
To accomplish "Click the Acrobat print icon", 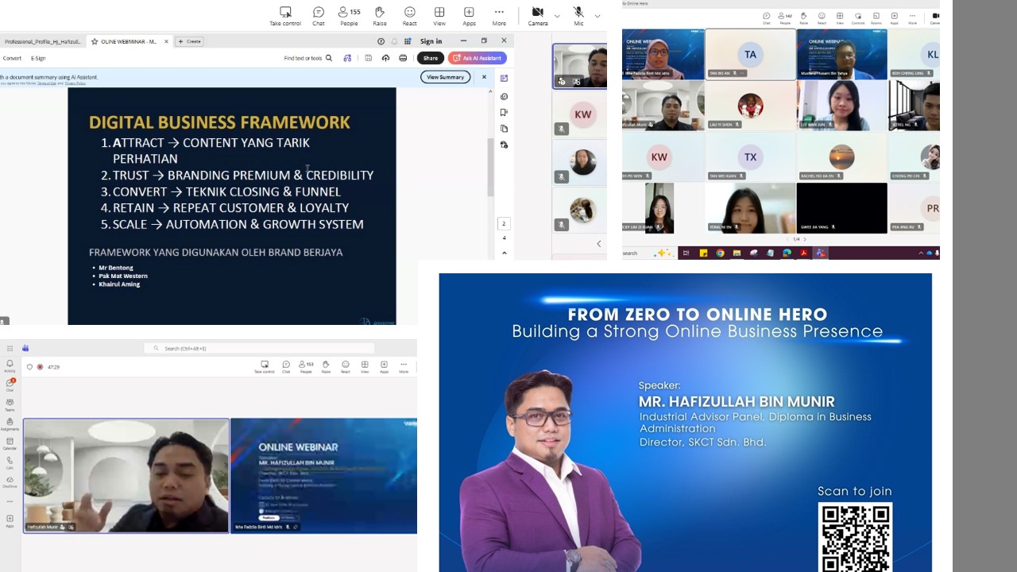I will [403, 58].
